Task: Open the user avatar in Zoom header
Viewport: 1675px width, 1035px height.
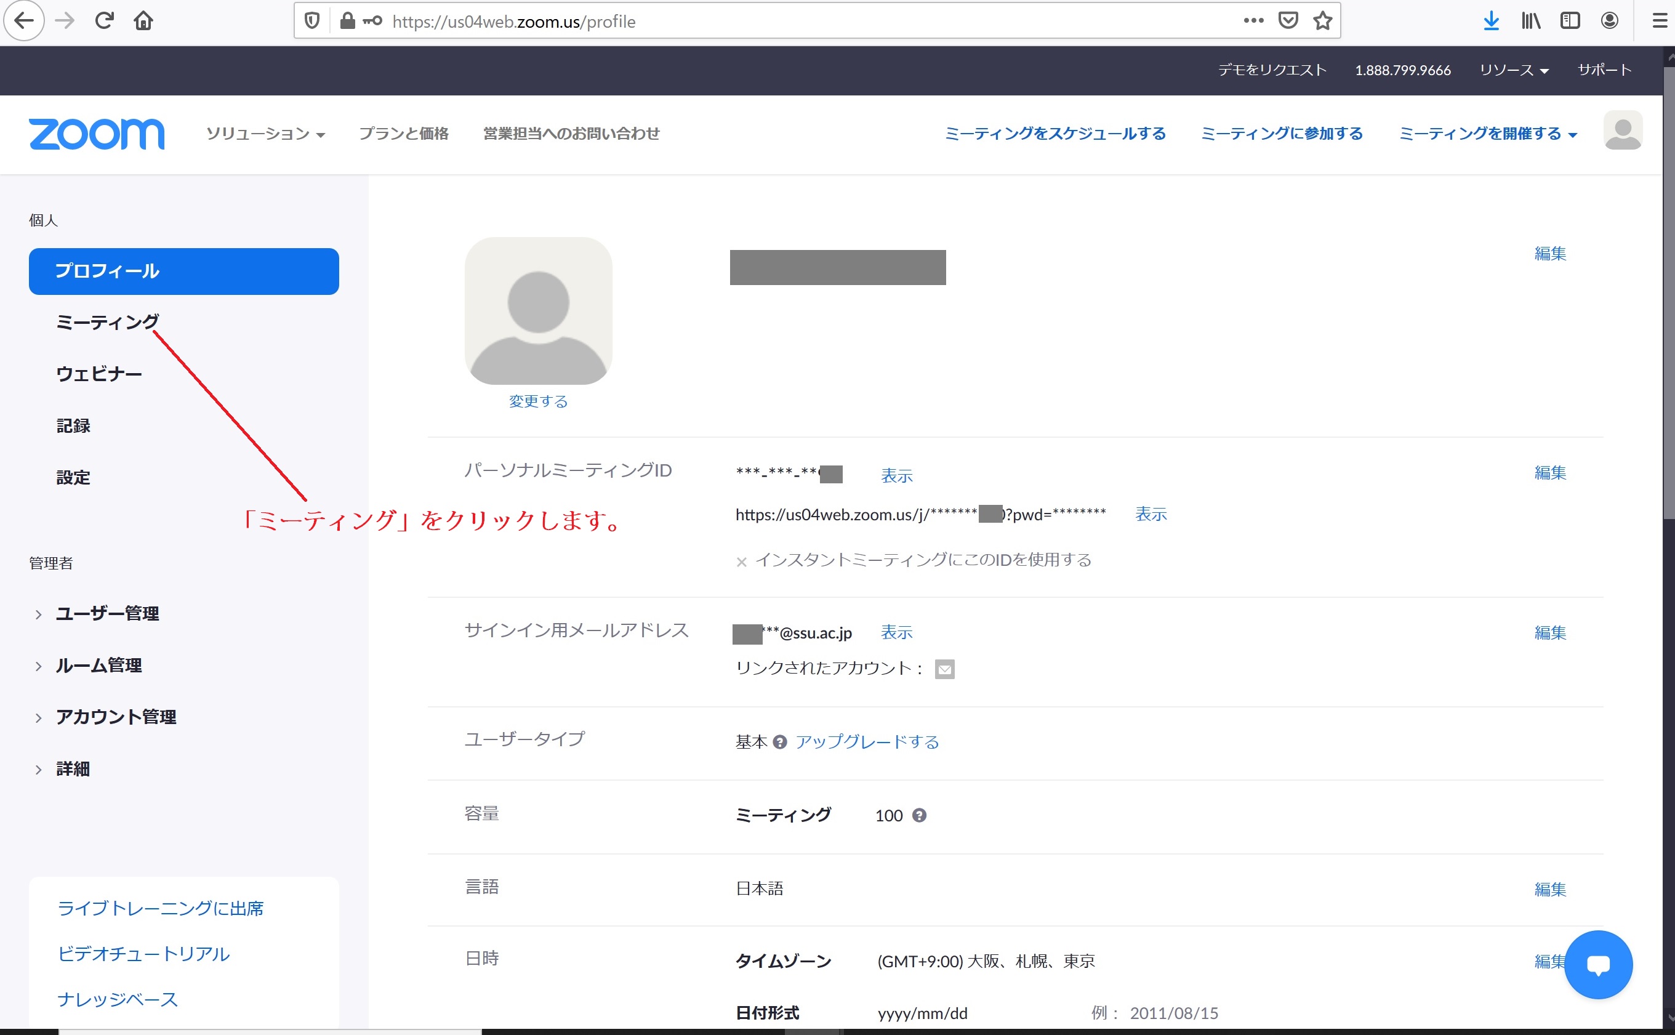Action: pyautogui.click(x=1623, y=130)
